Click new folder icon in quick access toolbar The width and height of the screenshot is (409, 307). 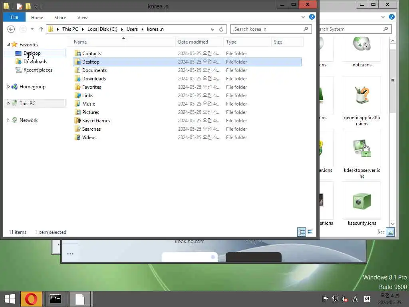click(x=28, y=6)
